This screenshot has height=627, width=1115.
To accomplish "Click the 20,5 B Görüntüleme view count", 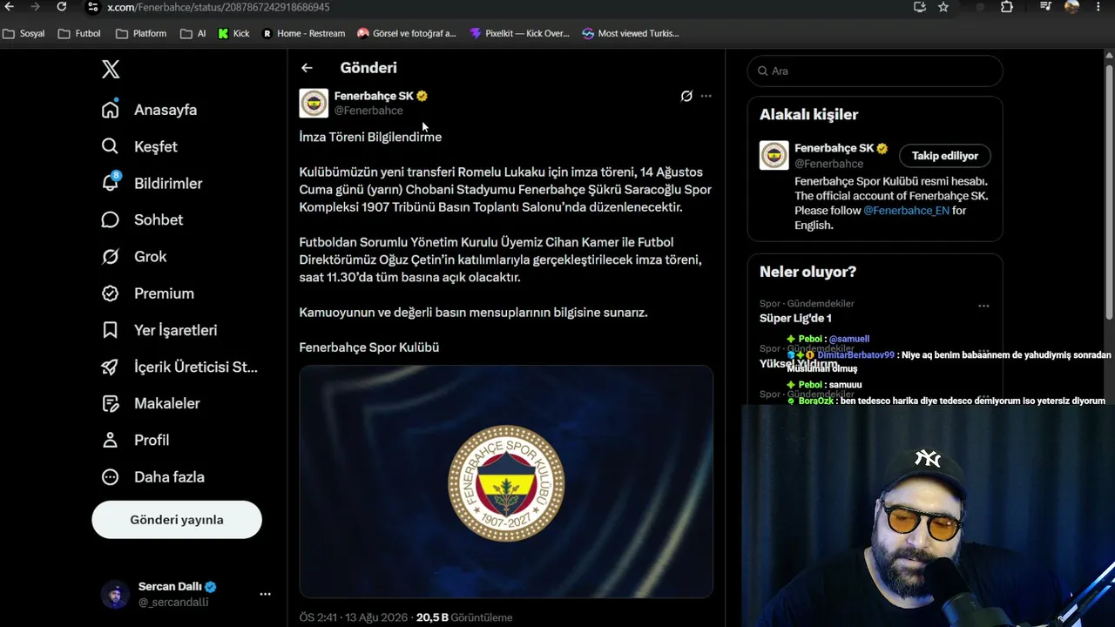I will 464,617.
